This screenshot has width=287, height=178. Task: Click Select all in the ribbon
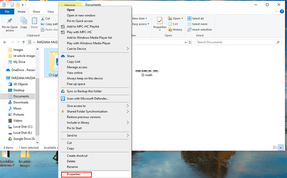click(196, 19)
